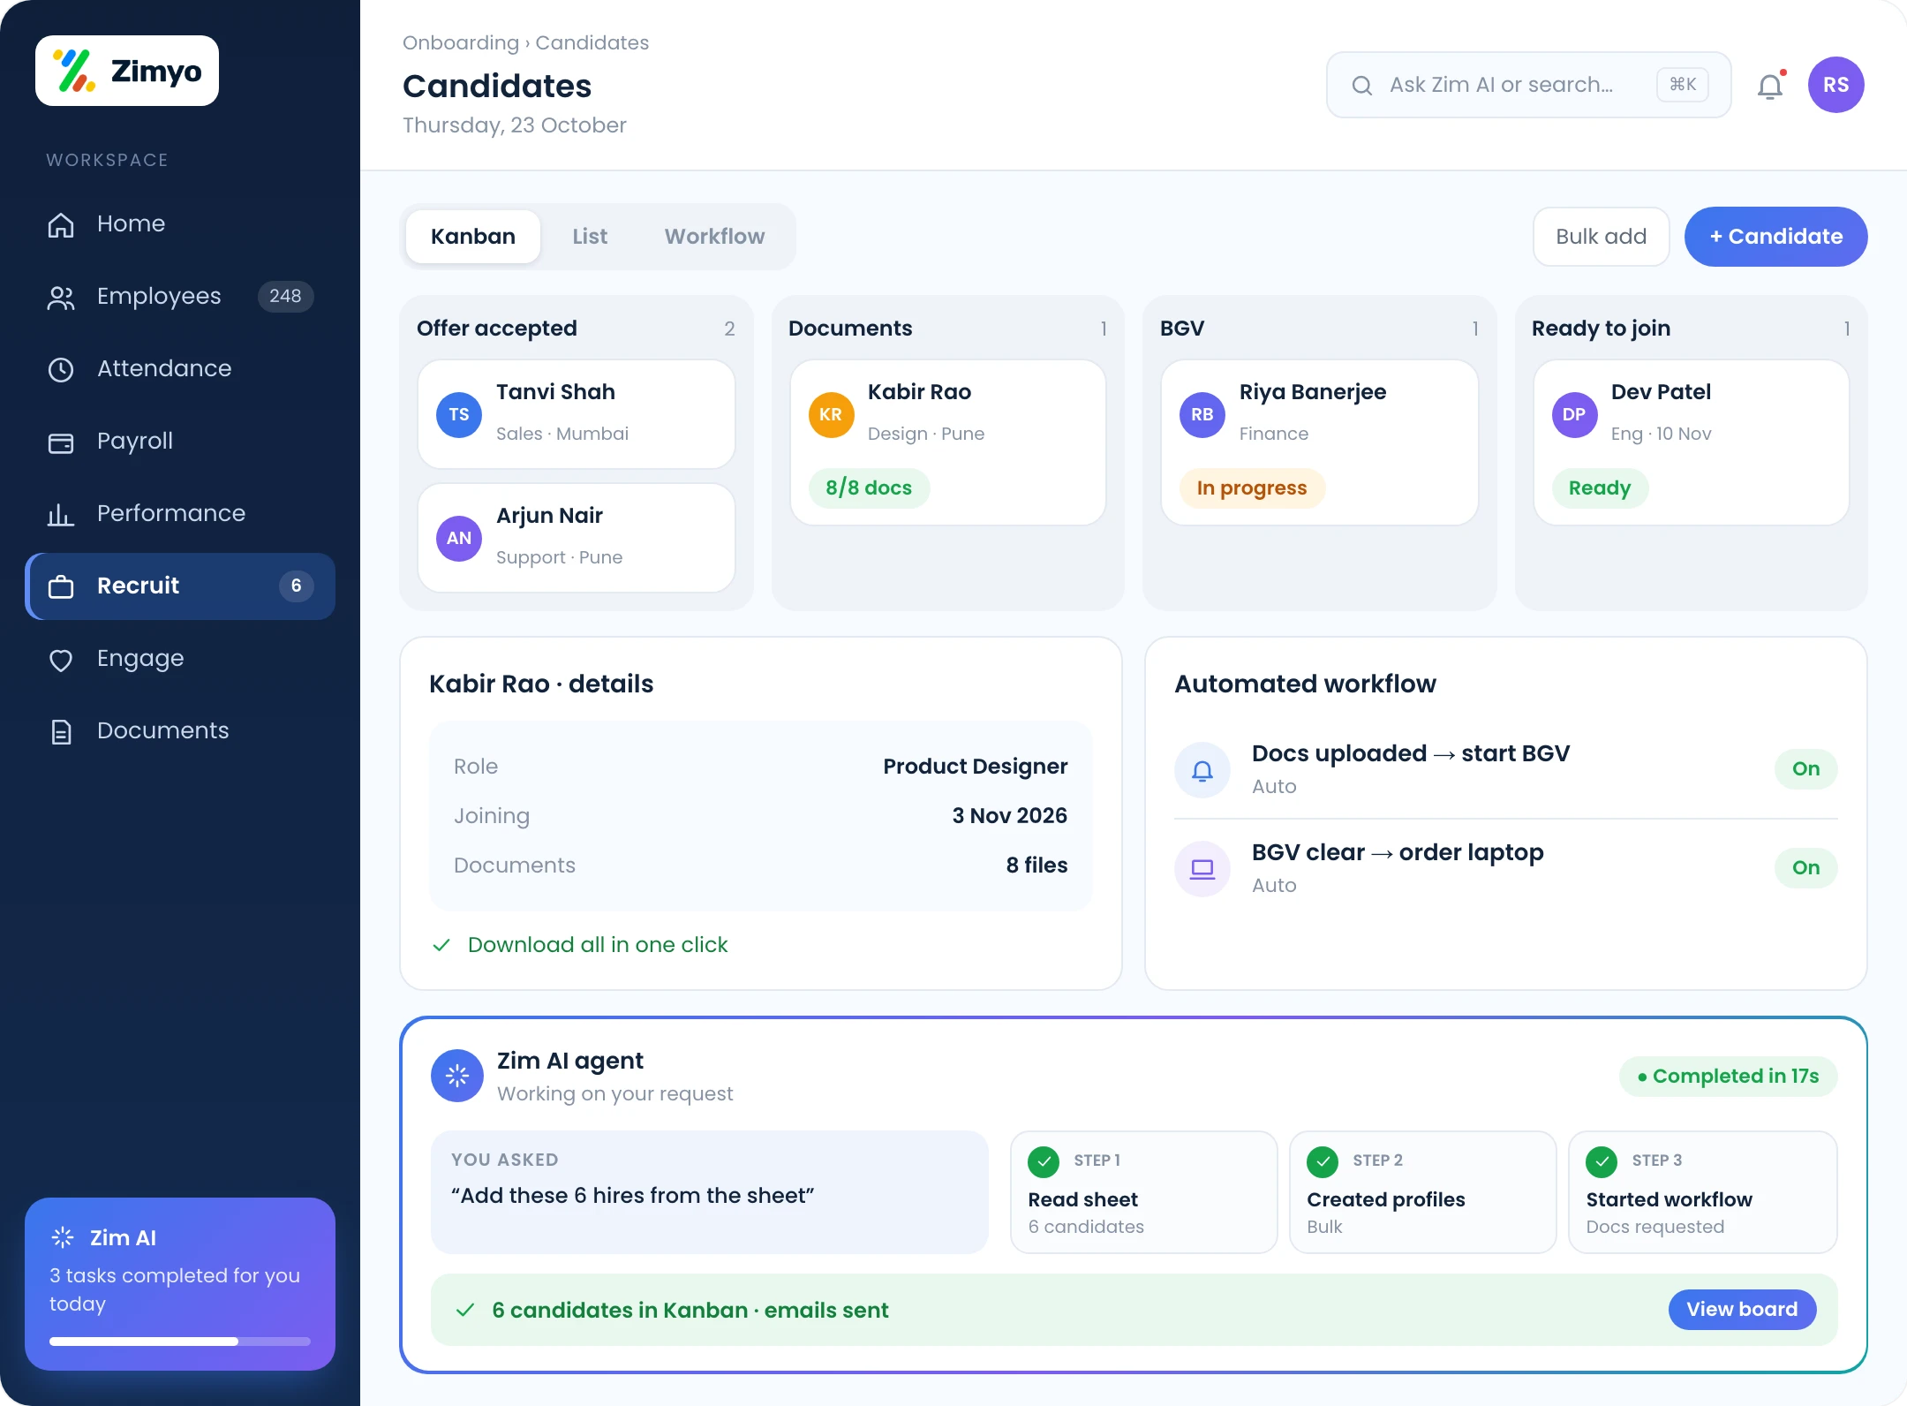Click the ⌘K shortcut badge
1907x1406 pixels.
point(1683,85)
